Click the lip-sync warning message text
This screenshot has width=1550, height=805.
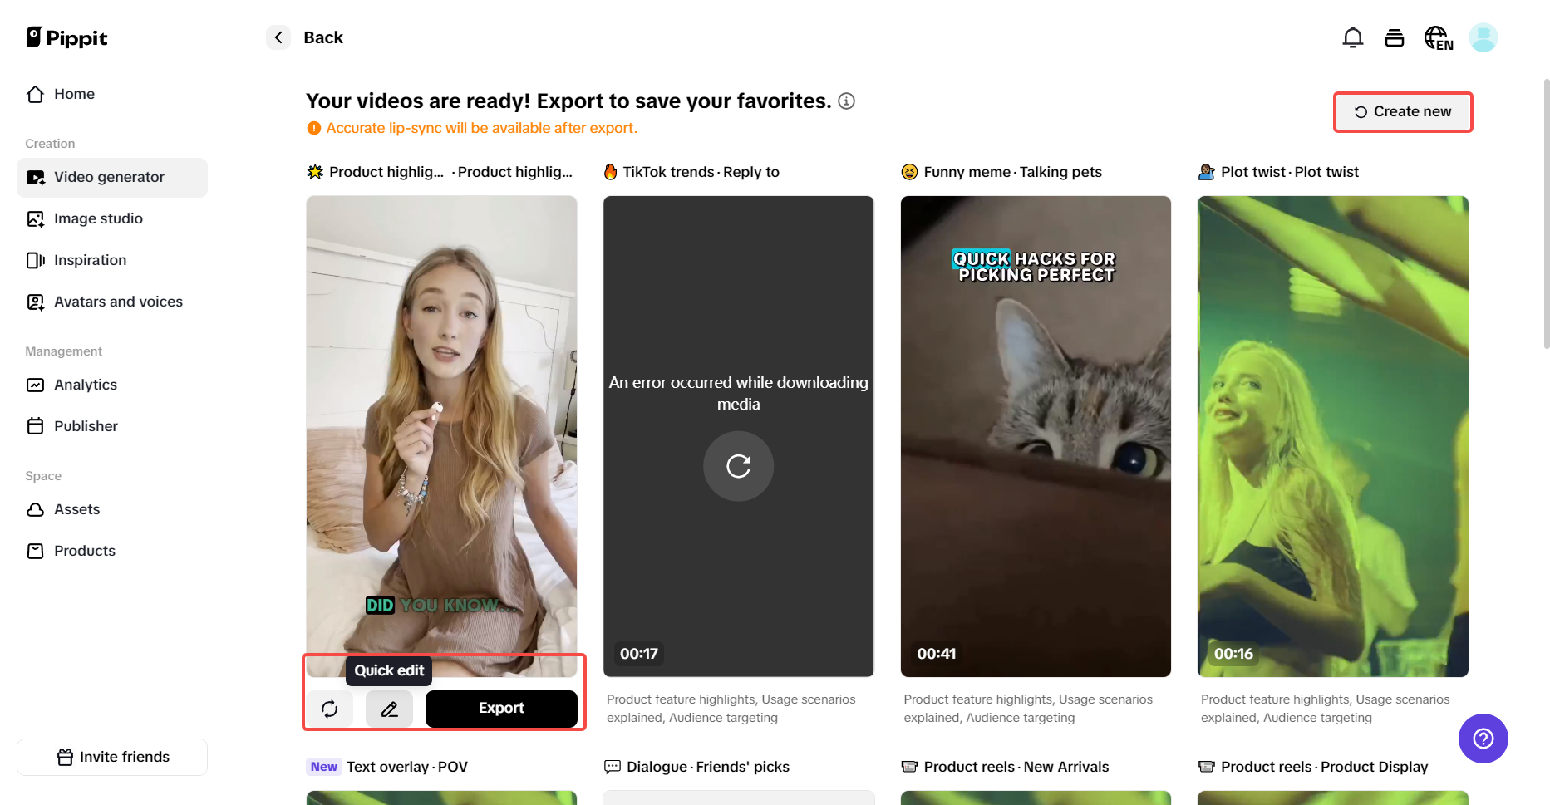tap(482, 128)
